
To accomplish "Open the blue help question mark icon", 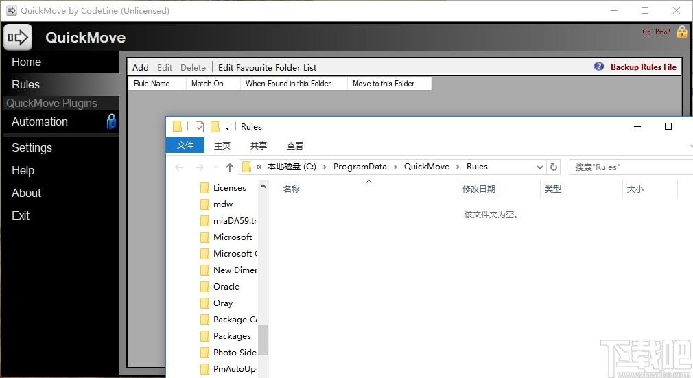I will 599,67.
